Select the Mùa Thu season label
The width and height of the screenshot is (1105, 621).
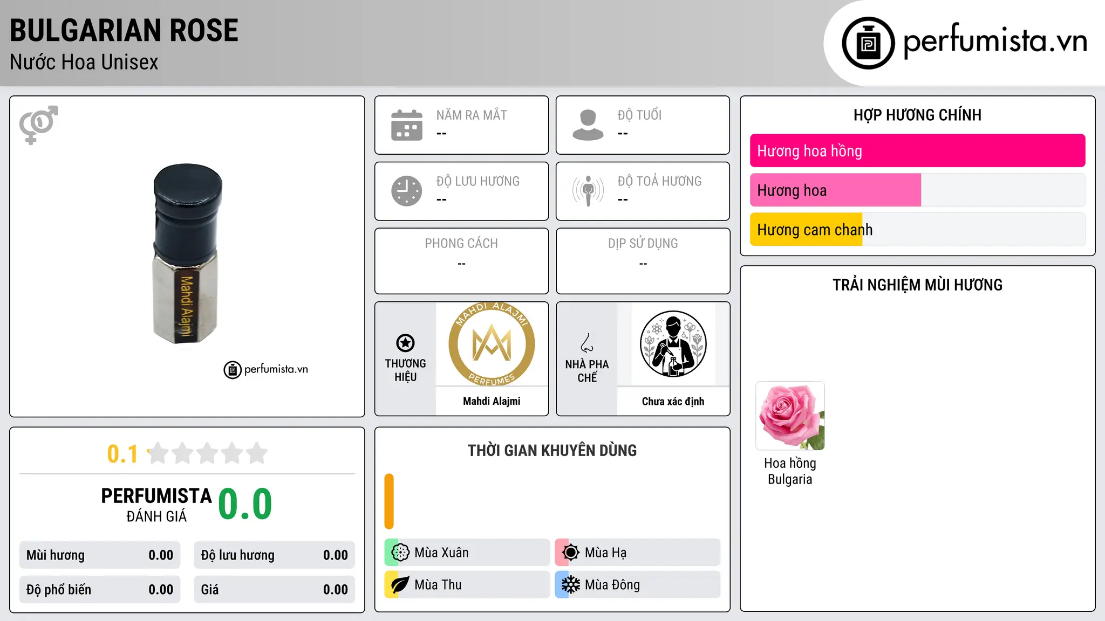tap(438, 585)
